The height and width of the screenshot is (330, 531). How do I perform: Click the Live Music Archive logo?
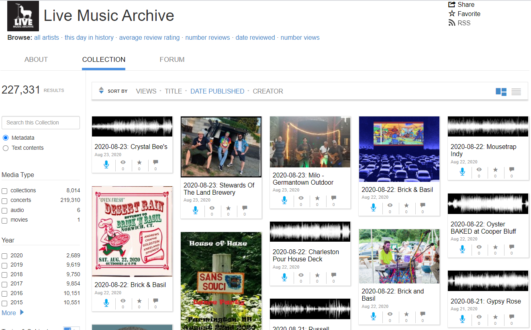tap(23, 16)
